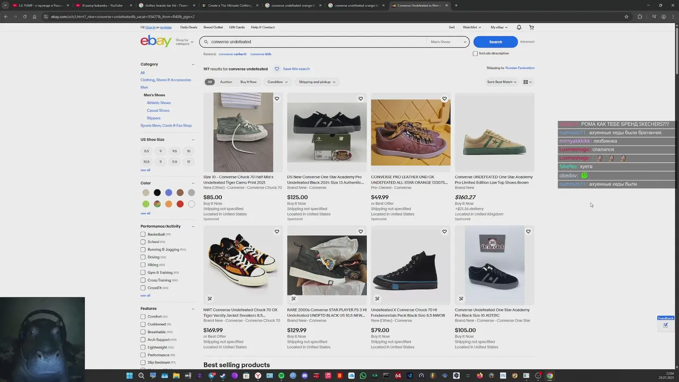
Task: Check Running & Jogging filter
Action: (x=143, y=249)
